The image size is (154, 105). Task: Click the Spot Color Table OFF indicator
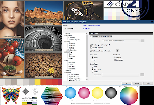pos(35,98)
